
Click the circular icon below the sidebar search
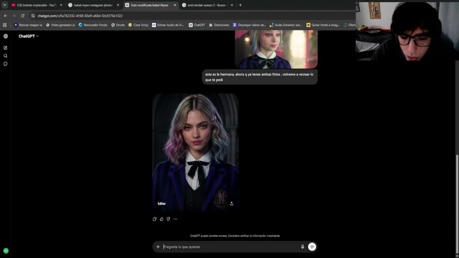(5, 64)
